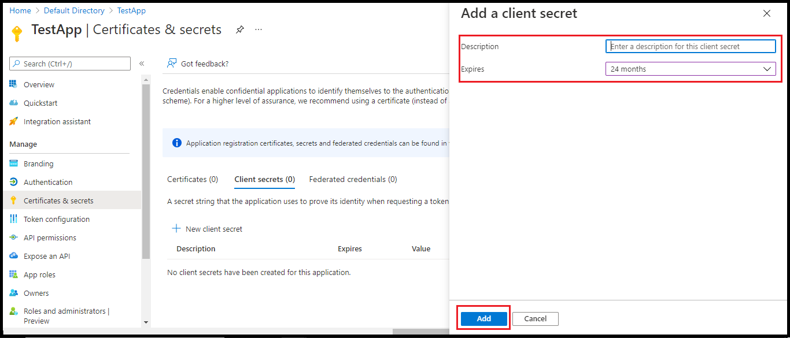Open Owners menu item

[36, 293]
